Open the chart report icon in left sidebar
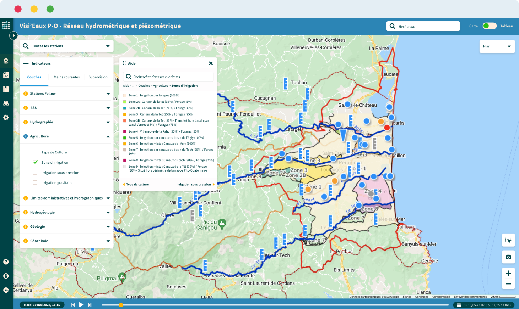The image size is (519, 309). point(6,75)
